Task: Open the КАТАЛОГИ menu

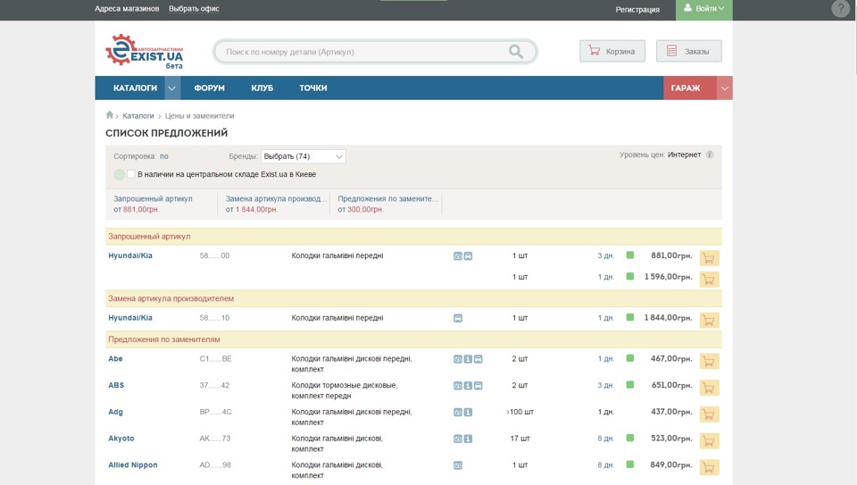Action: [x=135, y=88]
